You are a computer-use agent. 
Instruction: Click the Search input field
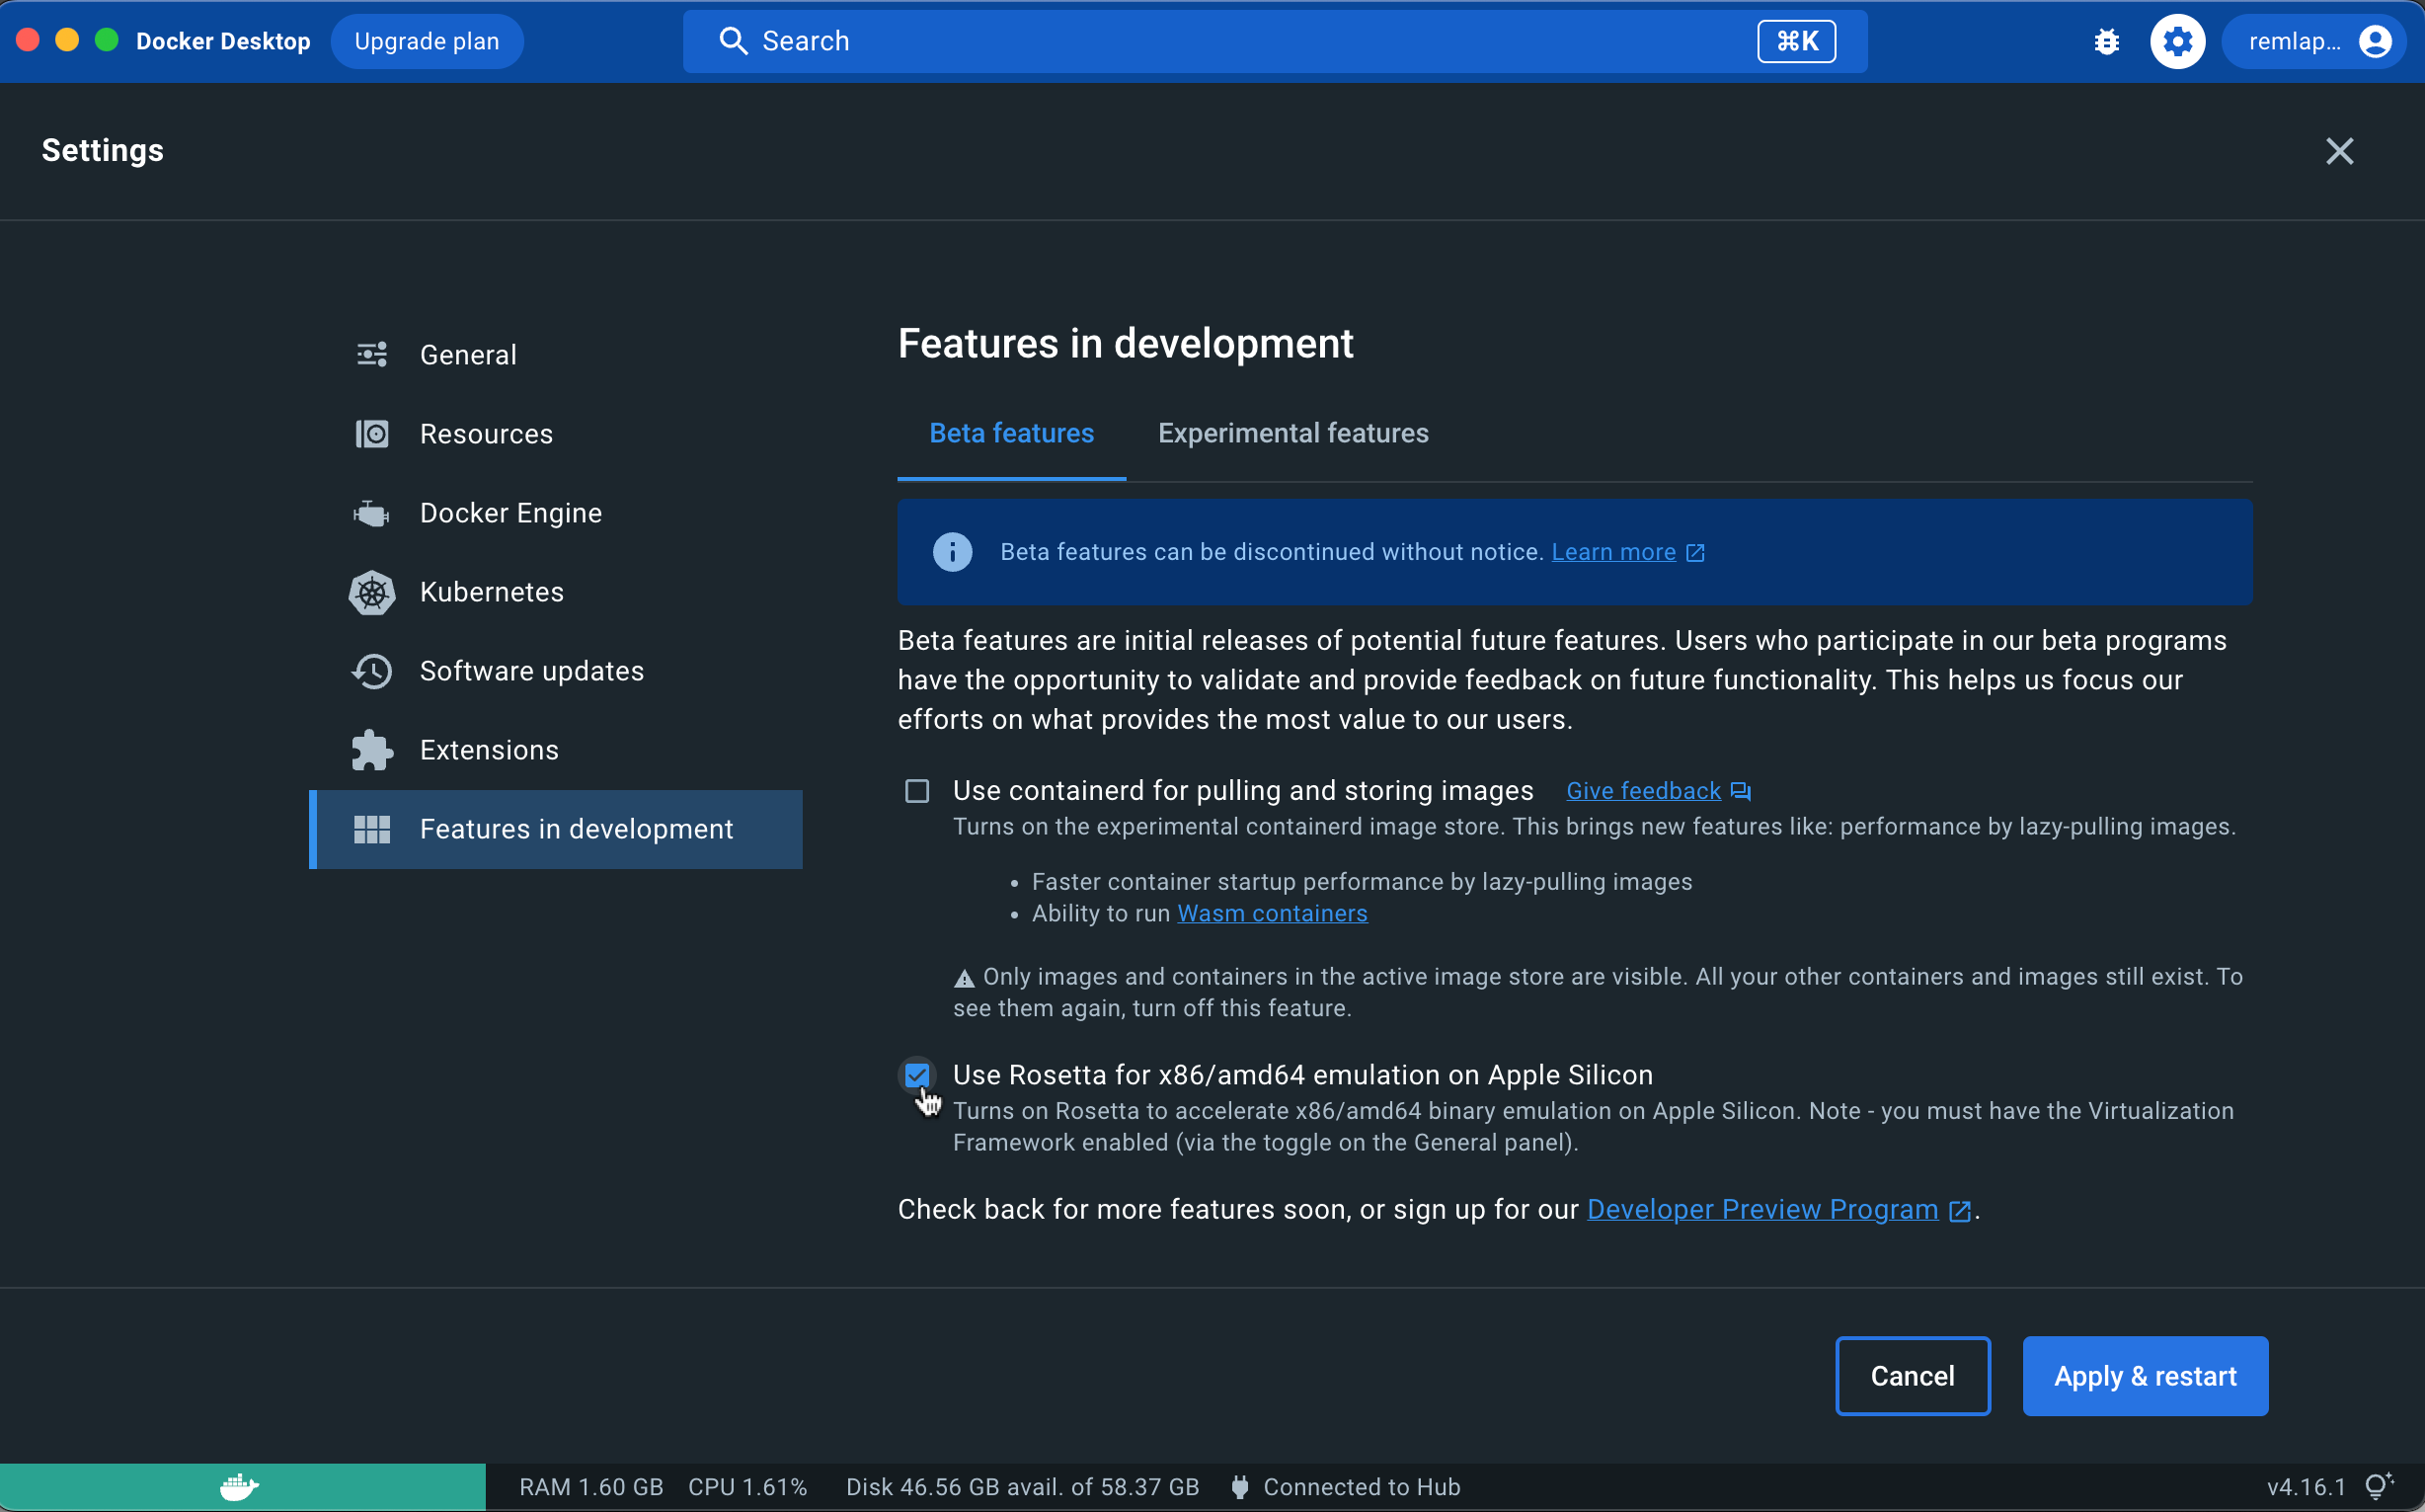[1100, 41]
